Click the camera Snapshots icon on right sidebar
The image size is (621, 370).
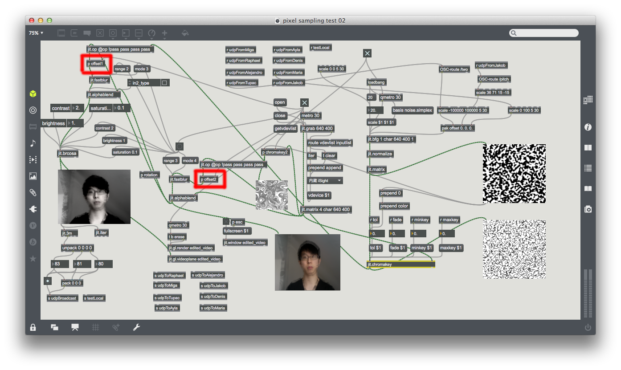tap(588, 209)
